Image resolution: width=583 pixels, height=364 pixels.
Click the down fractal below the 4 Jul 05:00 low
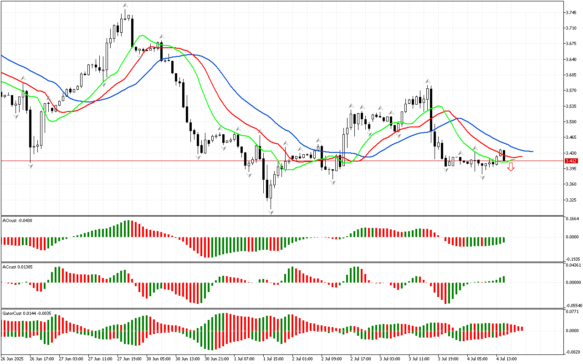pos(482,177)
